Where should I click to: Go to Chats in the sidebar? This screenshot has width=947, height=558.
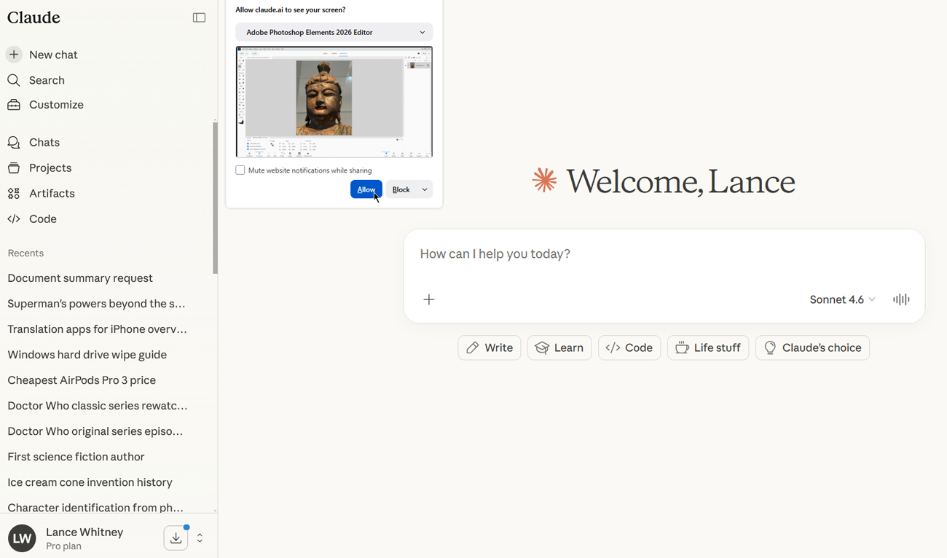click(44, 143)
